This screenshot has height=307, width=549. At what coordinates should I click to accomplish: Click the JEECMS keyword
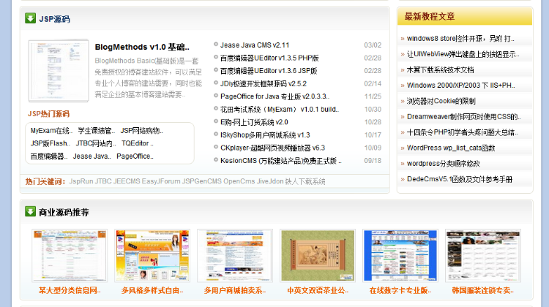tap(127, 181)
